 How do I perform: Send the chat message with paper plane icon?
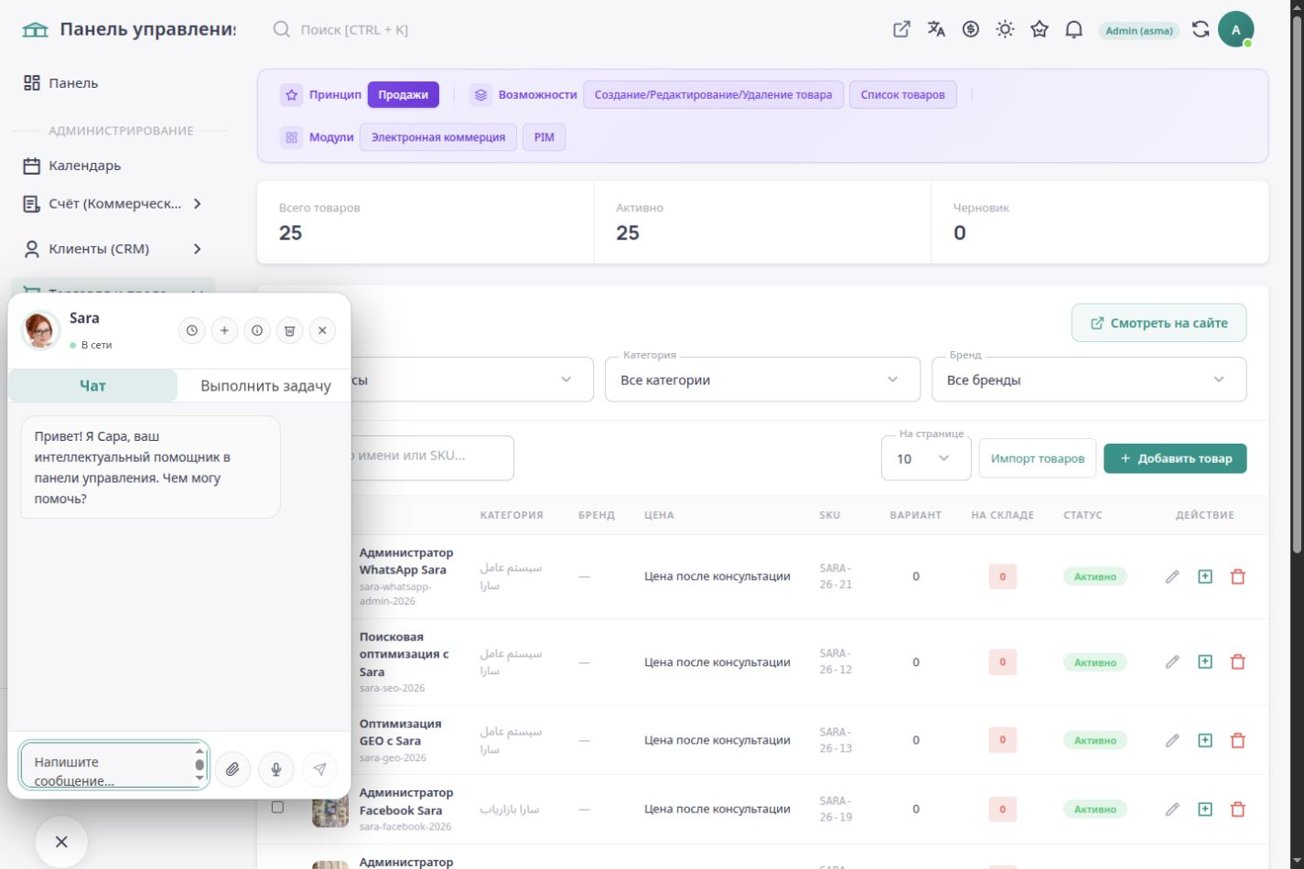click(x=319, y=769)
